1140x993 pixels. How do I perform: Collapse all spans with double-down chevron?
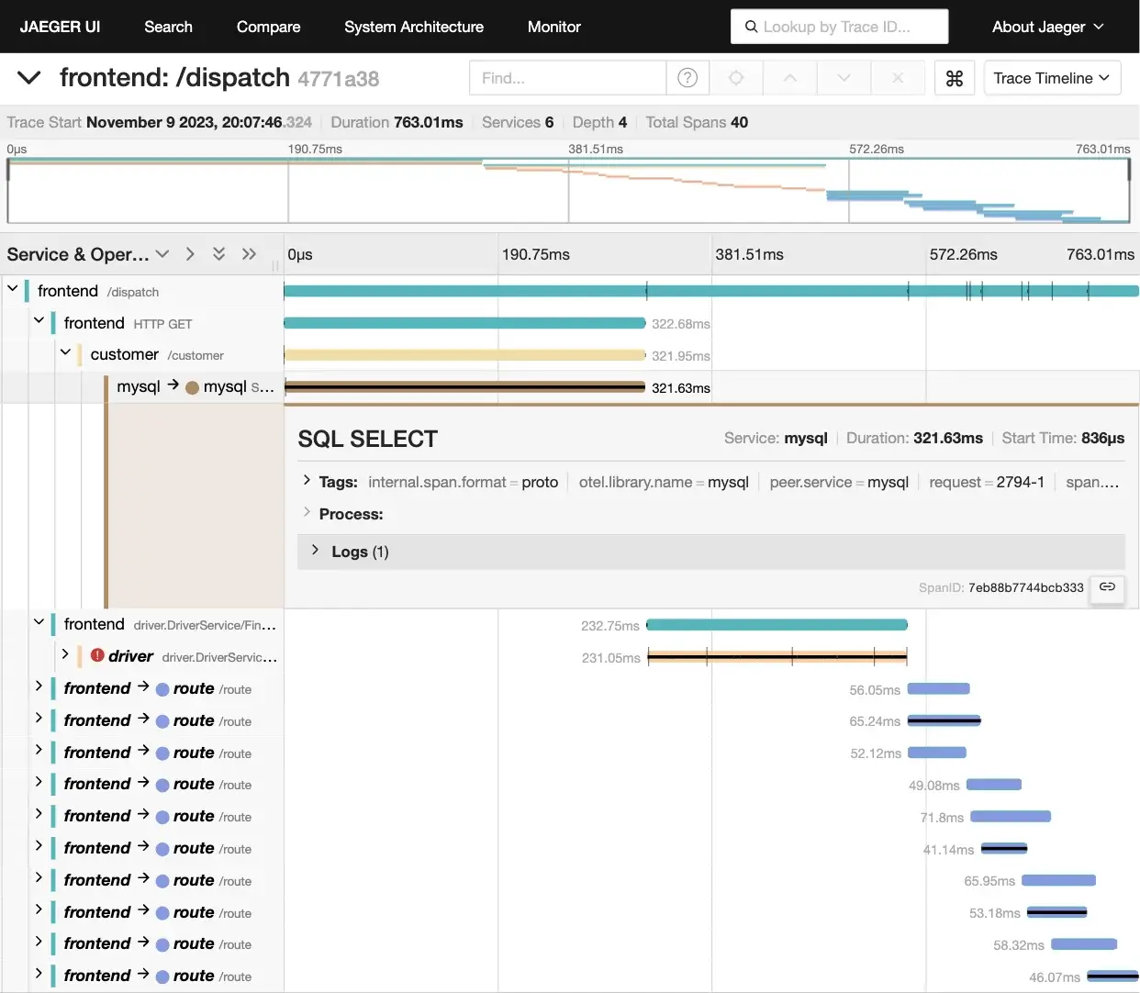point(218,254)
